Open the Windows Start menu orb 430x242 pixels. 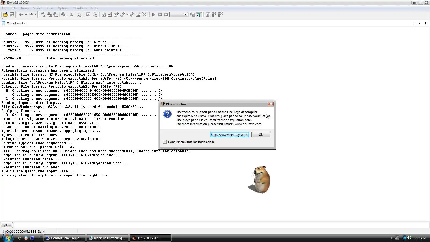click(x=8, y=238)
